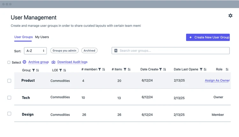Click sort arrows on LOB column
The image size is (239, 137).
[x=65, y=70]
